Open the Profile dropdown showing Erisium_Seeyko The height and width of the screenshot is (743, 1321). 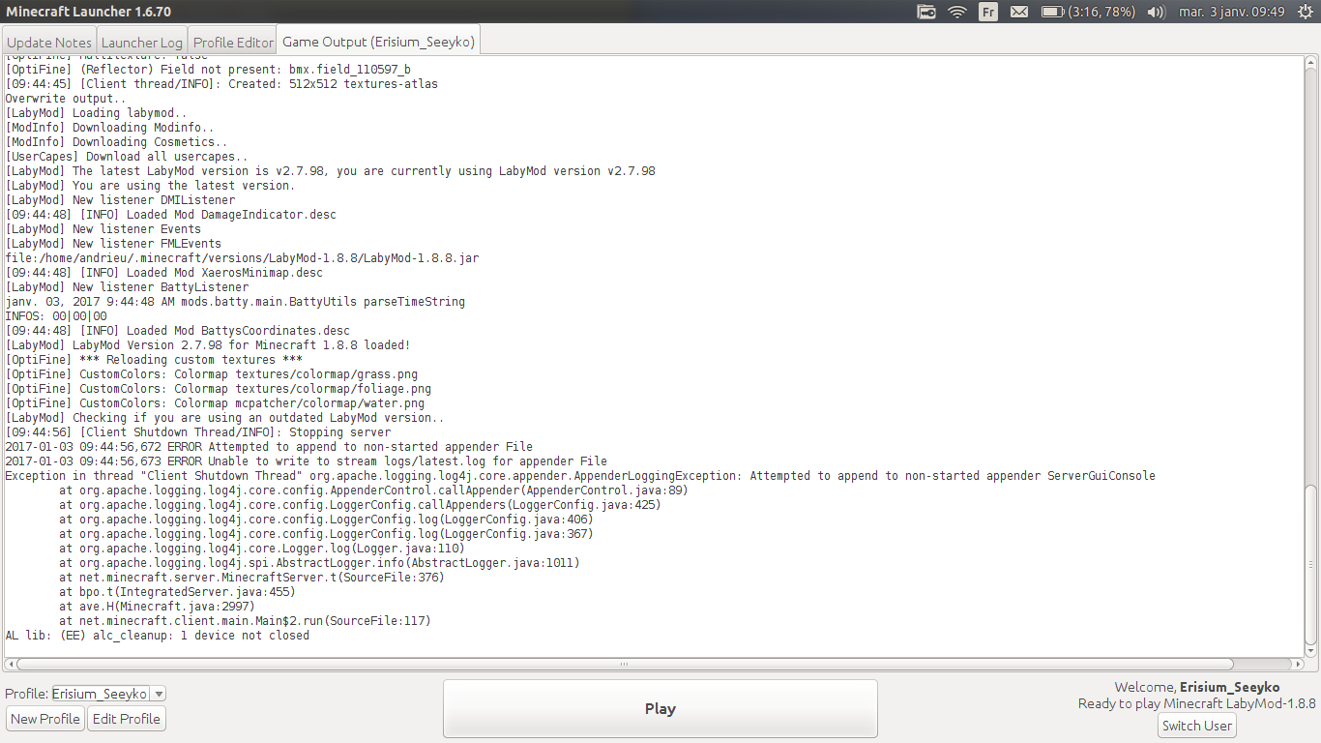pyautogui.click(x=108, y=694)
